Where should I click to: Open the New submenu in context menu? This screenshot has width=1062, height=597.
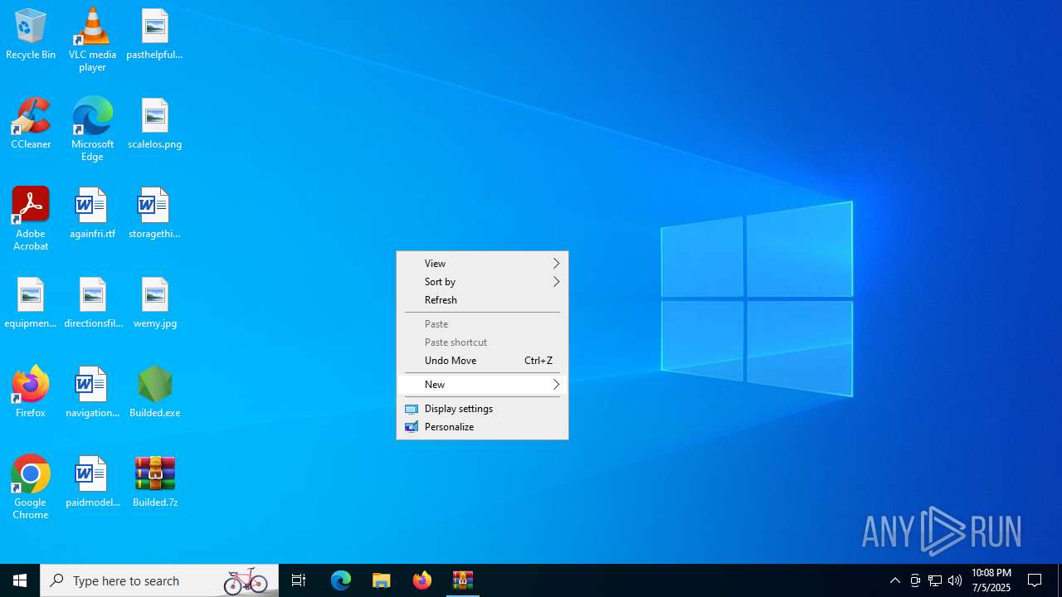pos(482,385)
